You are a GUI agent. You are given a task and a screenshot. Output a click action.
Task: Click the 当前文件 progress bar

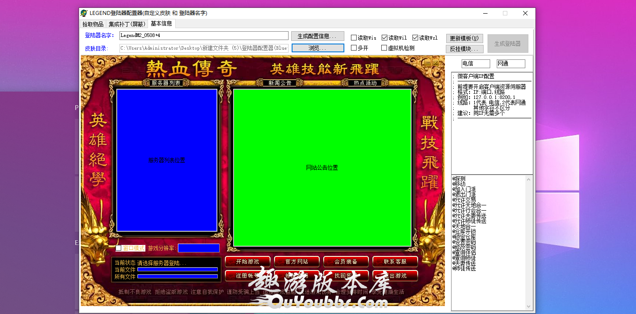click(178, 270)
